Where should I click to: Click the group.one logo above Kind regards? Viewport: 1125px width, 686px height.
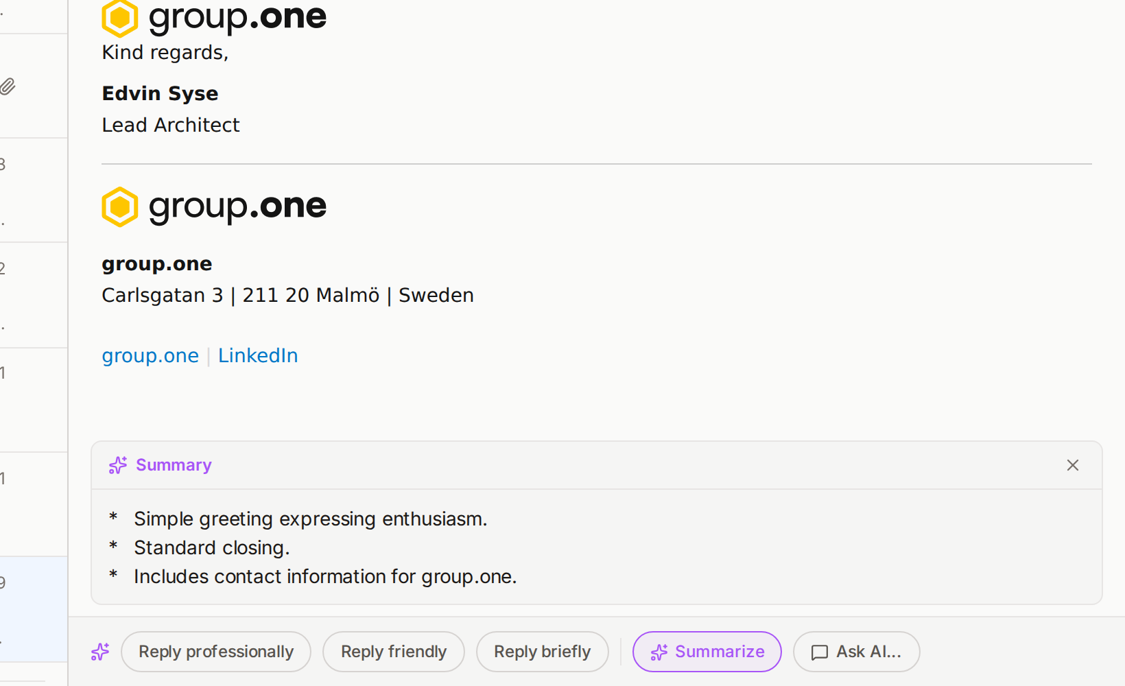click(214, 17)
